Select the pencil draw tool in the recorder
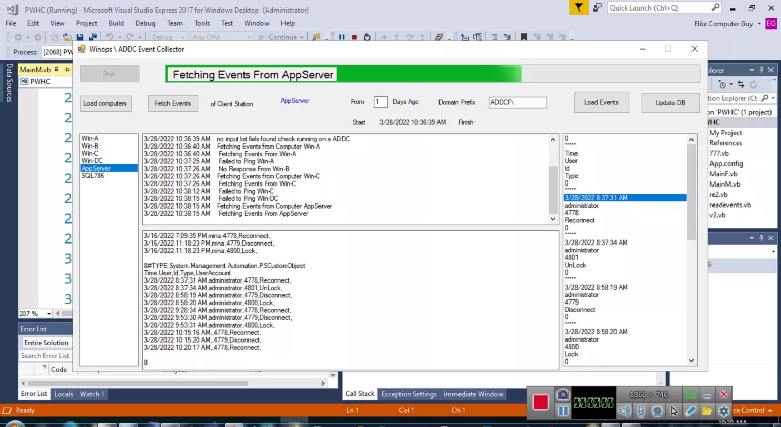 [x=690, y=411]
